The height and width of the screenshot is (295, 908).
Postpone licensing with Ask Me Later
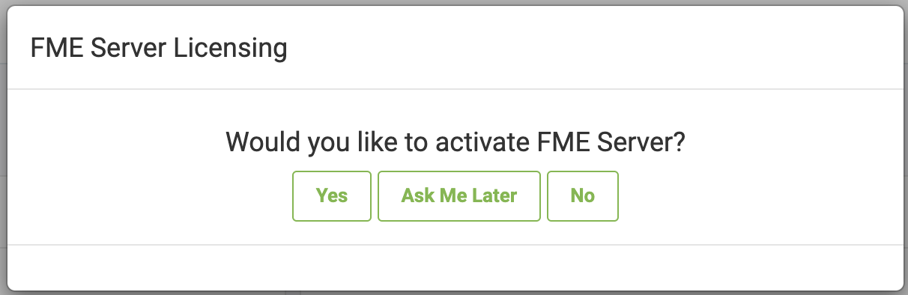459,196
